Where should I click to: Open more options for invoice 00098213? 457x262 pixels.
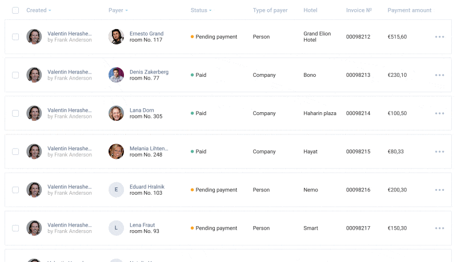click(439, 75)
